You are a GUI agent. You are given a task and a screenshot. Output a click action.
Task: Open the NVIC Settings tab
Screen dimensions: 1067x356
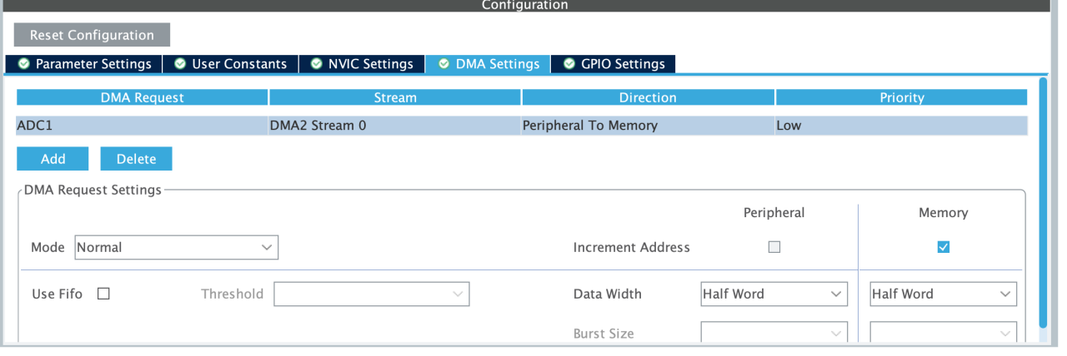(x=361, y=64)
